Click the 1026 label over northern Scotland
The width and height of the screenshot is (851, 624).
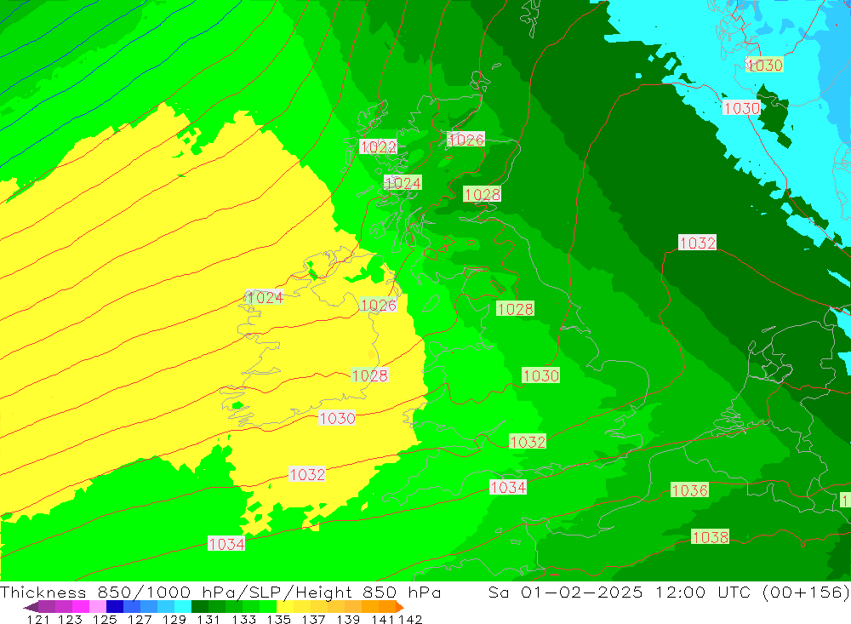coord(465,140)
